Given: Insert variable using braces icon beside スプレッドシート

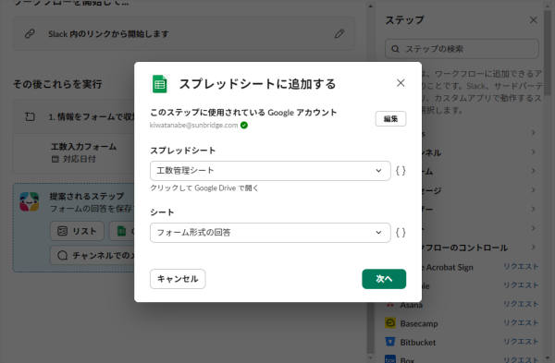Looking at the screenshot, I should point(401,171).
